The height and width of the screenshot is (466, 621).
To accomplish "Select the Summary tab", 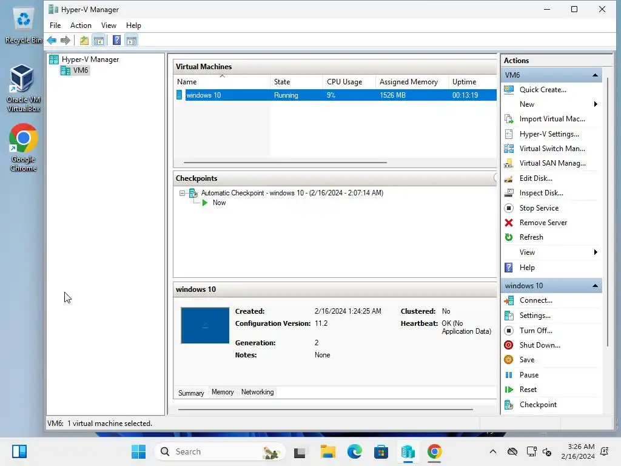I will tap(191, 393).
